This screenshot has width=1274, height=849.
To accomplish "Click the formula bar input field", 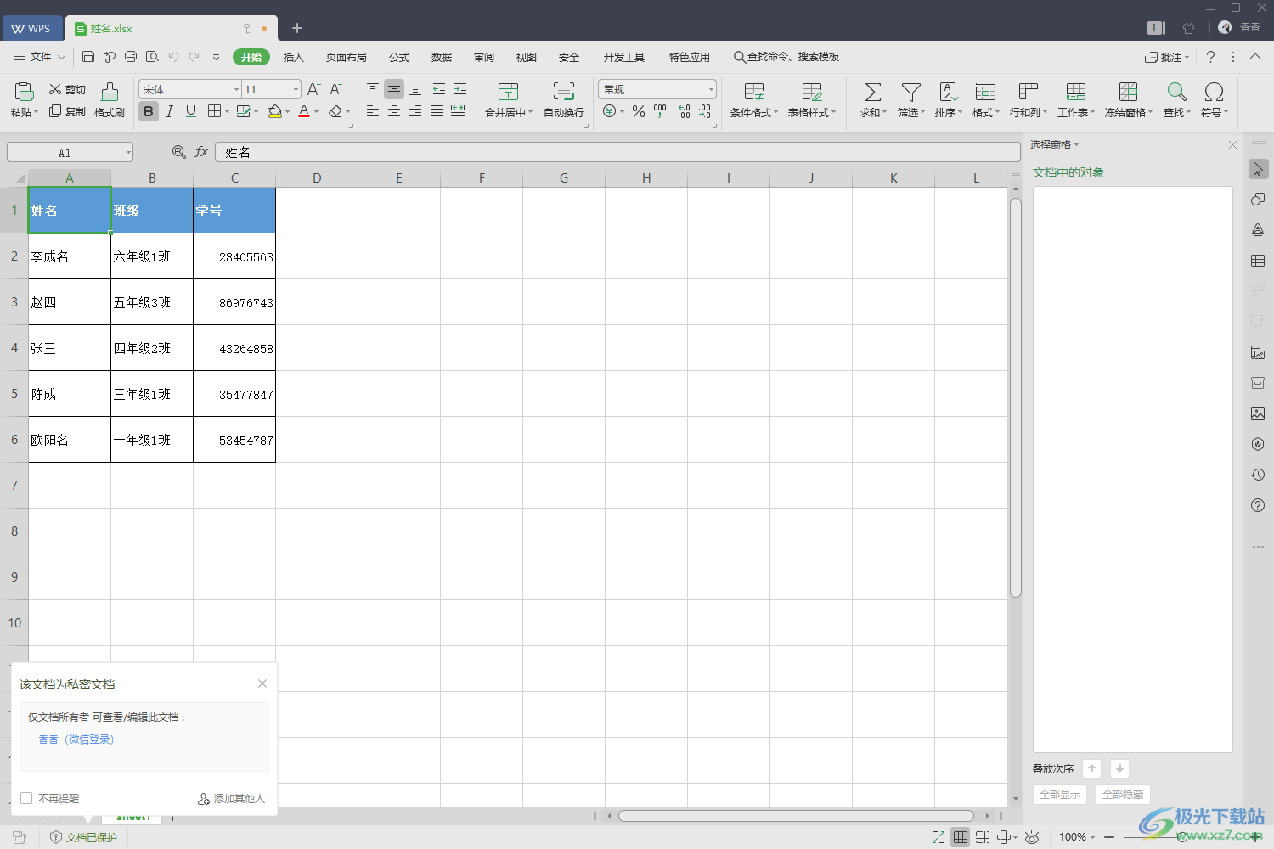I will coord(617,152).
